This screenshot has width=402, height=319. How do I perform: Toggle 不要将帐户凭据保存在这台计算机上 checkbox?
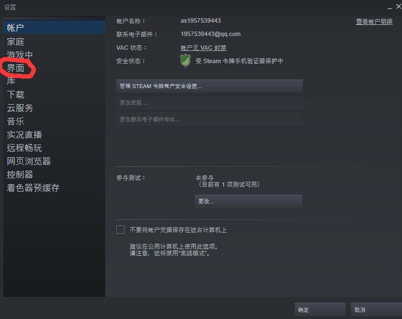pos(120,229)
